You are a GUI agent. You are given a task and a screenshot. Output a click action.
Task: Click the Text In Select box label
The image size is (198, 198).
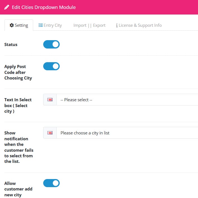click(x=18, y=105)
